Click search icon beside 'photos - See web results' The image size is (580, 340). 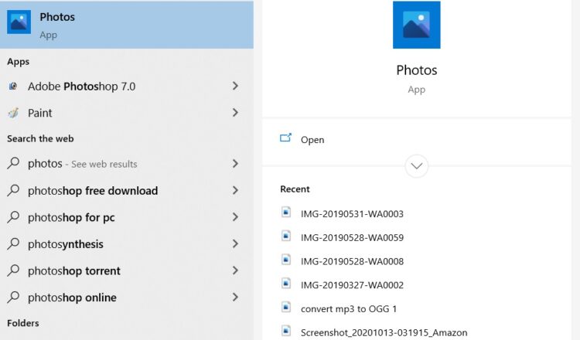pyautogui.click(x=13, y=163)
